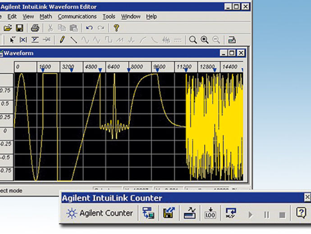Click the Counter stop button
The height and width of the screenshot is (234, 311).
282,215
